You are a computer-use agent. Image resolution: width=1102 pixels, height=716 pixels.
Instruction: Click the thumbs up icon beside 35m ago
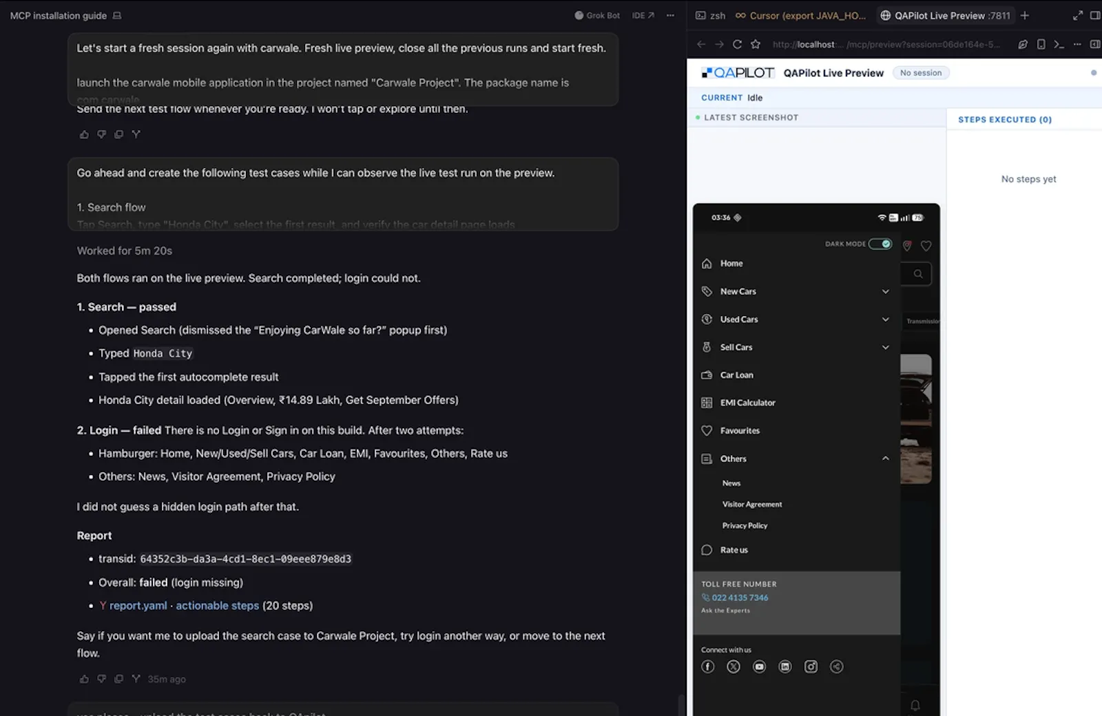84,679
